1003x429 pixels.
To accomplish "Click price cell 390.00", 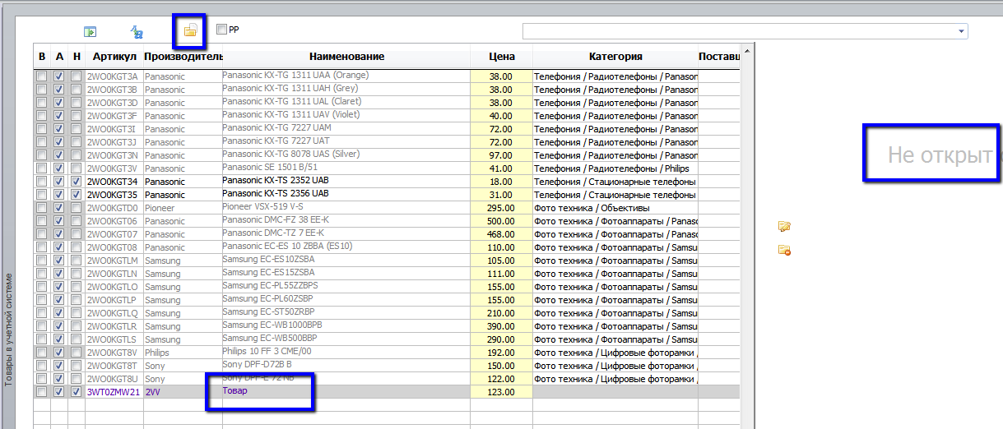I will tap(502, 326).
